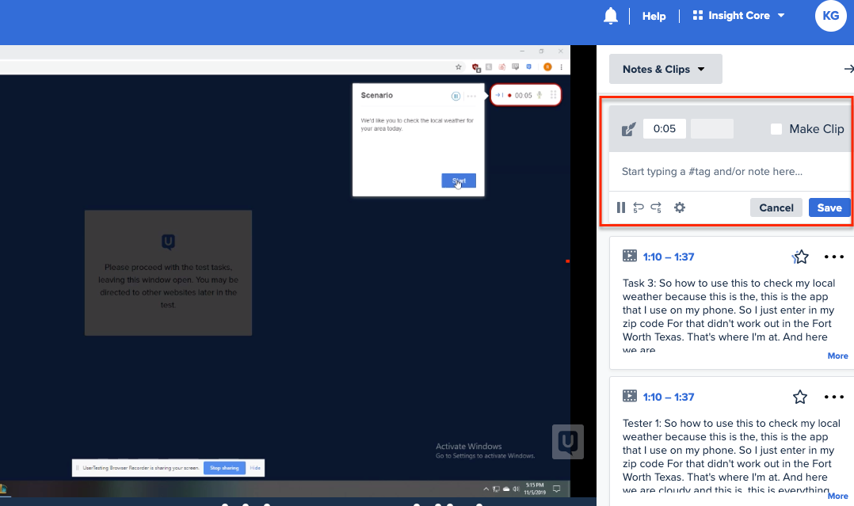This screenshot has height=506, width=854.
Task: Click the microphone icon in the recording widget
Action: [x=539, y=94]
